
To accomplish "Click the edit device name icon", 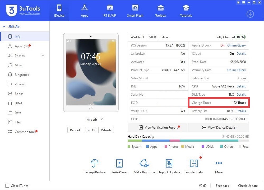I will (x=101, y=120).
